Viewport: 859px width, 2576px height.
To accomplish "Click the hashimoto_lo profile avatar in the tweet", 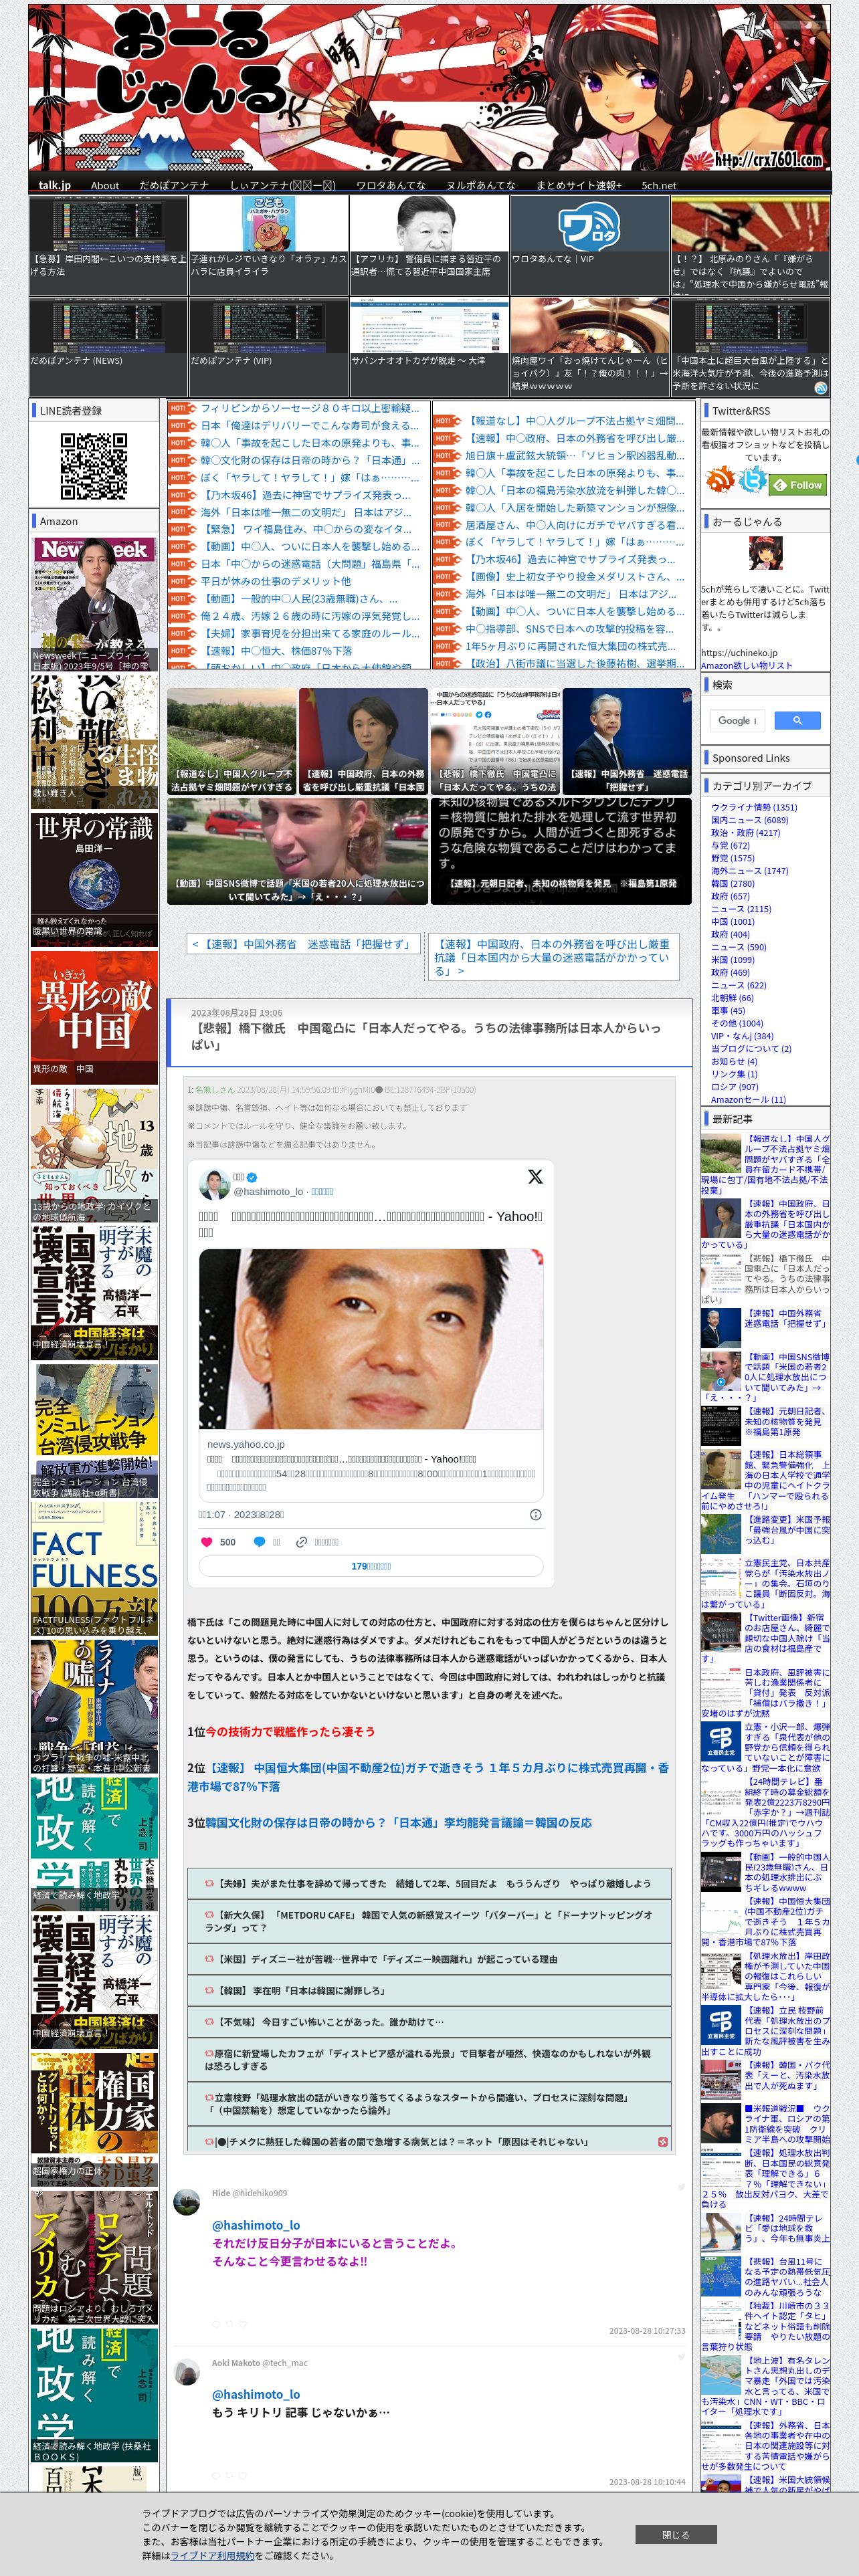I will (x=214, y=1184).
